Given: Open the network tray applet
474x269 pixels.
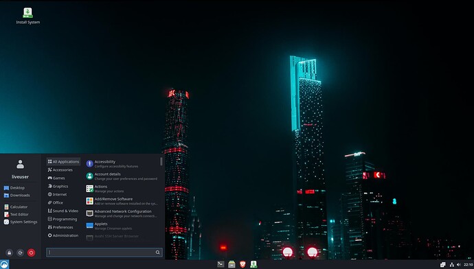Looking at the screenshot, I should (x=451, y=264).
